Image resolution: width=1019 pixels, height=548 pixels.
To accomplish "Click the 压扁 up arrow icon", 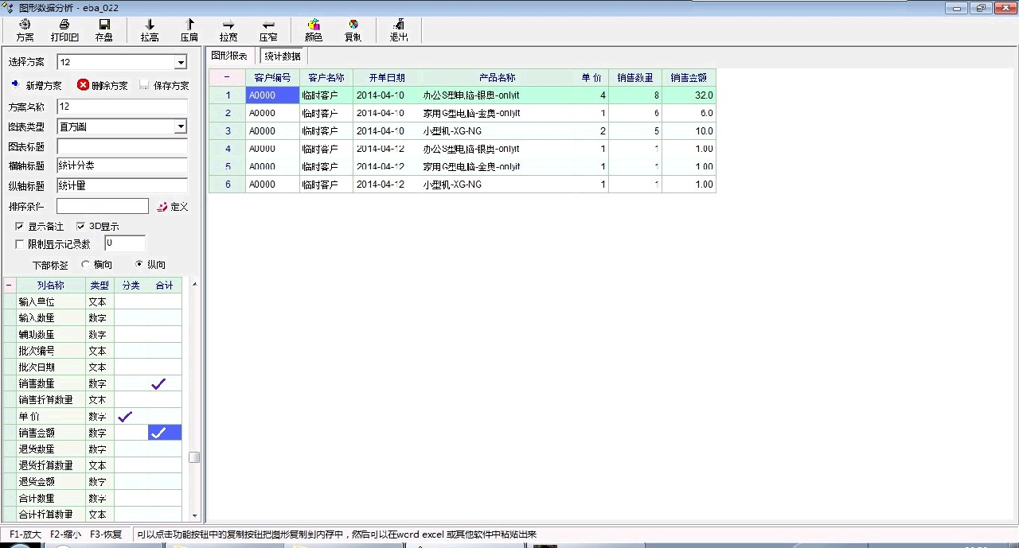I will (189, 25).
